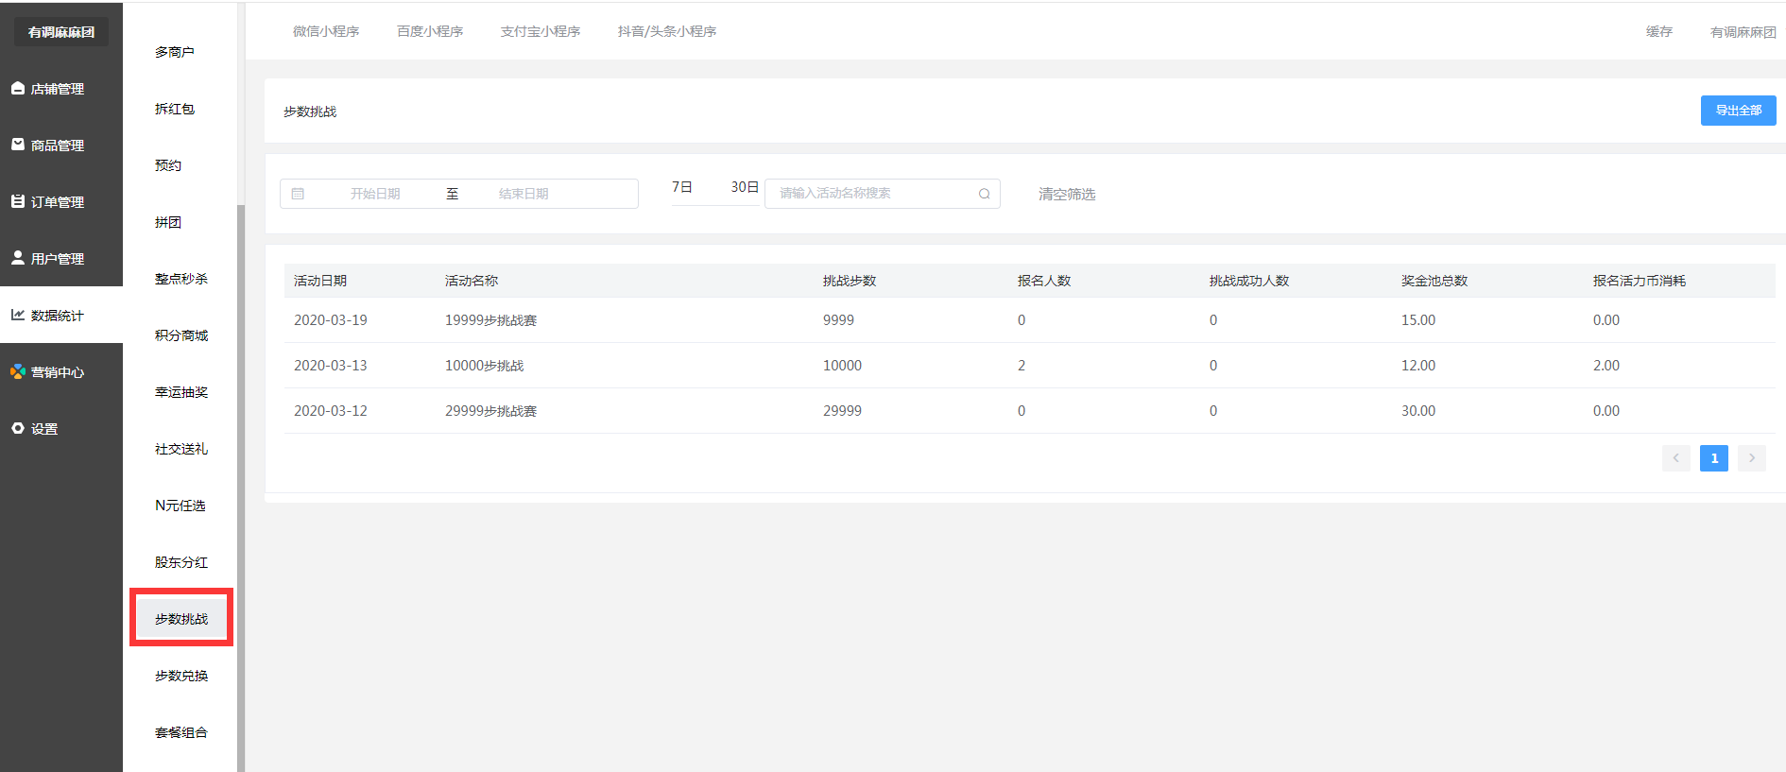Click the 活动名称 column header
The image size is (1786, 772).
point(472,281)
